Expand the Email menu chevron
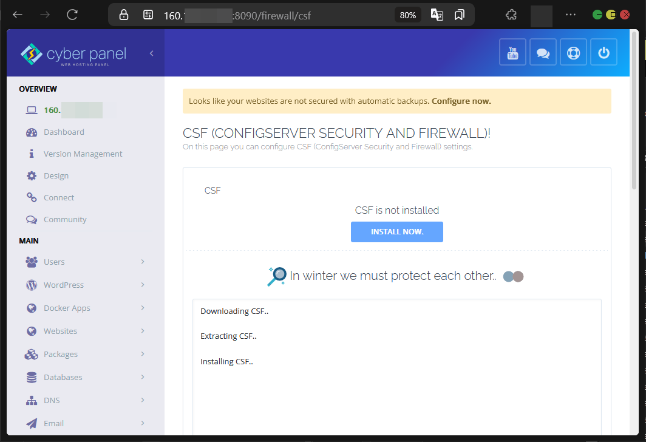Image resolution: width=646 pixels, height=442 pixels. (143, 423)
